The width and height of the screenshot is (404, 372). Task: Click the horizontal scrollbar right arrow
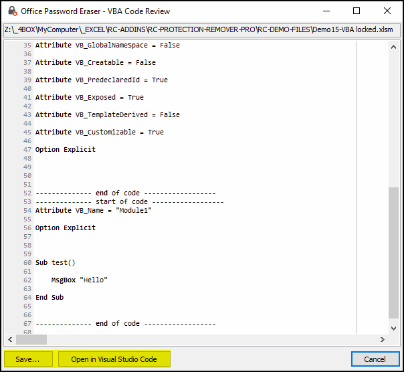coord(383,339)
